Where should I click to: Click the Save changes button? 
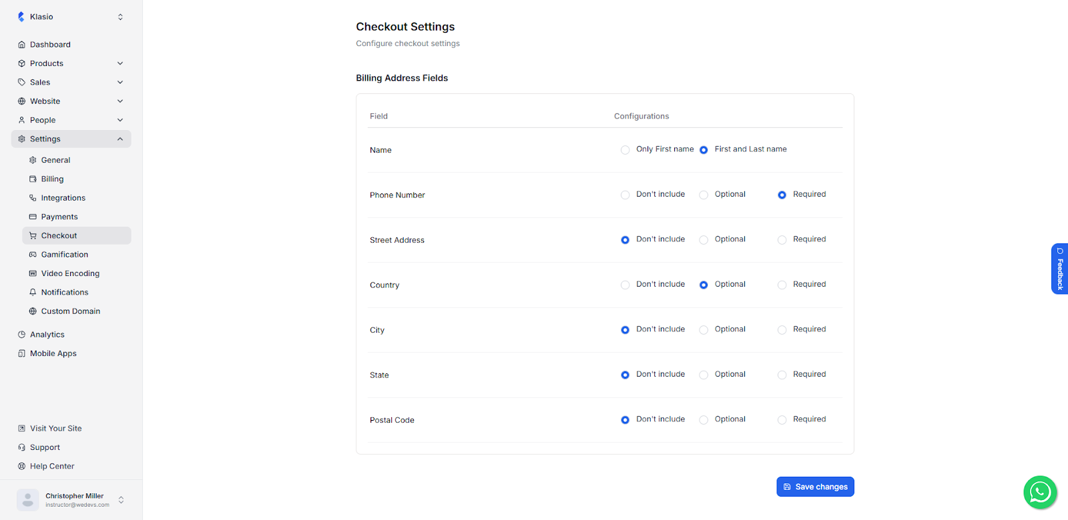point(815,487)
